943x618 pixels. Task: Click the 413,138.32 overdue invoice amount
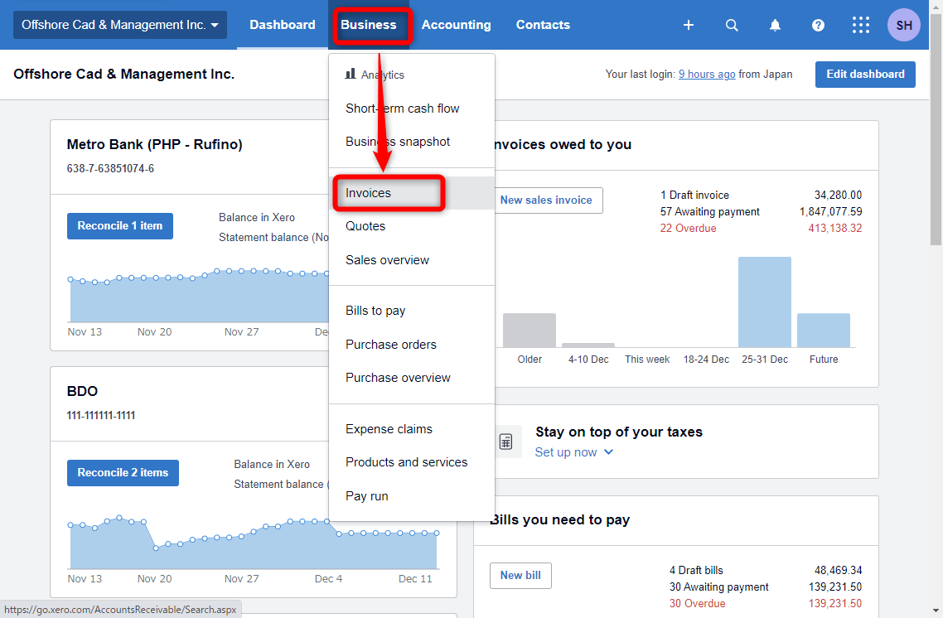coord(834,229)
